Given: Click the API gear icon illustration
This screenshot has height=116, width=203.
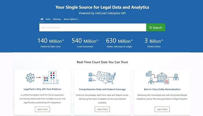Looking at the screenshot, I should pyautogui.click(x=30, y=78).
